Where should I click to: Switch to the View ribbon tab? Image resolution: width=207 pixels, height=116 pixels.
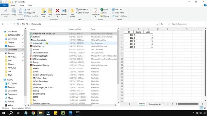[30, 5]
